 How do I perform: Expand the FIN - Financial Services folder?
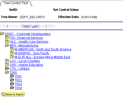tap(7, 37)
